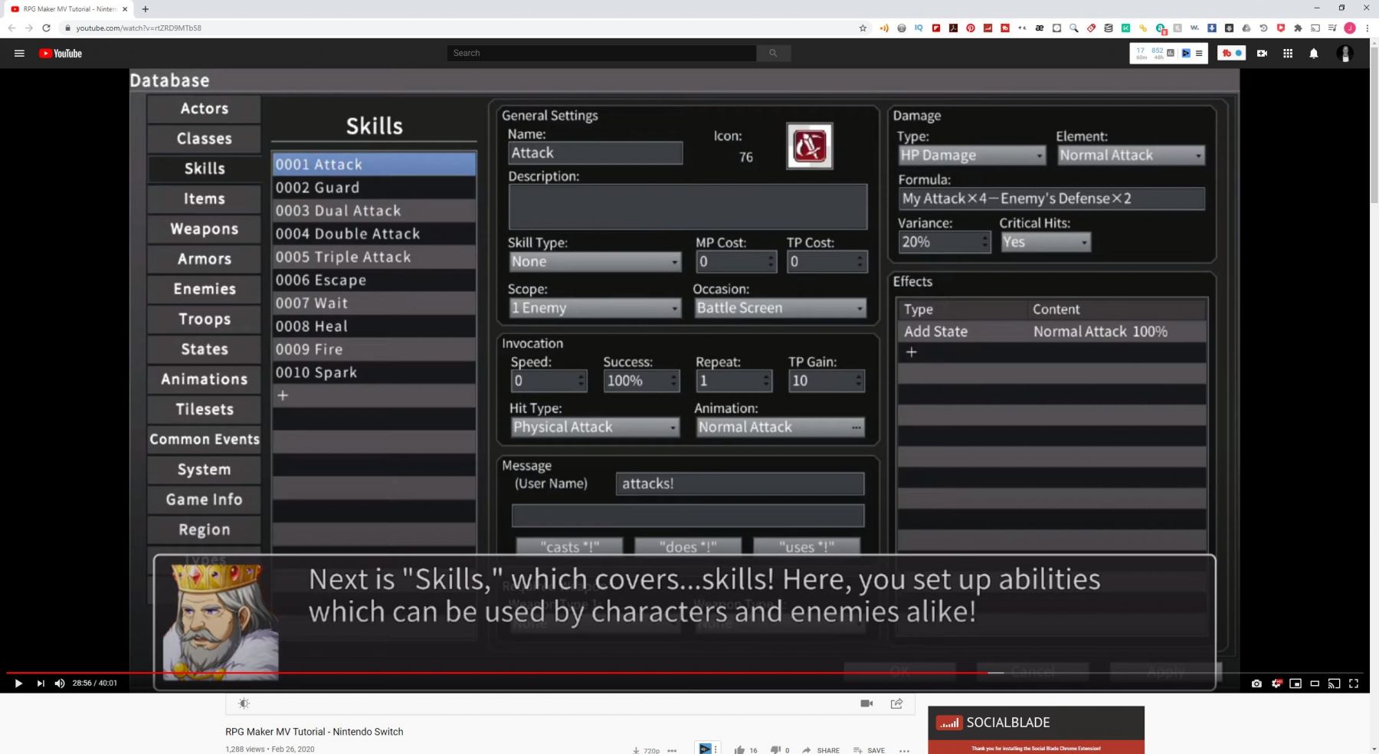Go to YouTube home via the logo
This screenshot has height=754, width=1379.
(x=61, y=53)
